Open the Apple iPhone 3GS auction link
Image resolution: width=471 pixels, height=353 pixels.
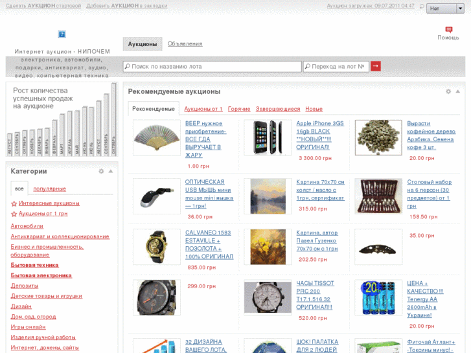click(320, 135)
